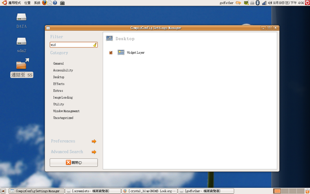The image size is (310, 194).
Task: Switch to CompizConfig Settings Manager taskbar button
Action: coord(37,191)
